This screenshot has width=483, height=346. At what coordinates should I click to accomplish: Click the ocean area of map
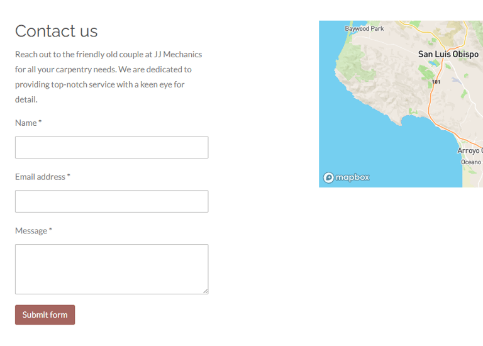(x=370, y=145)
